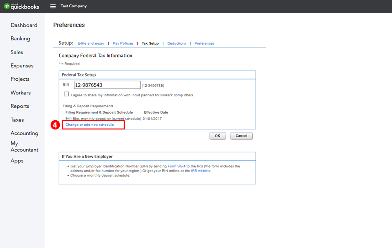Open Dashboard in the sidebar
The height and width of the screenshot is (248, 392).
point(24,25)
